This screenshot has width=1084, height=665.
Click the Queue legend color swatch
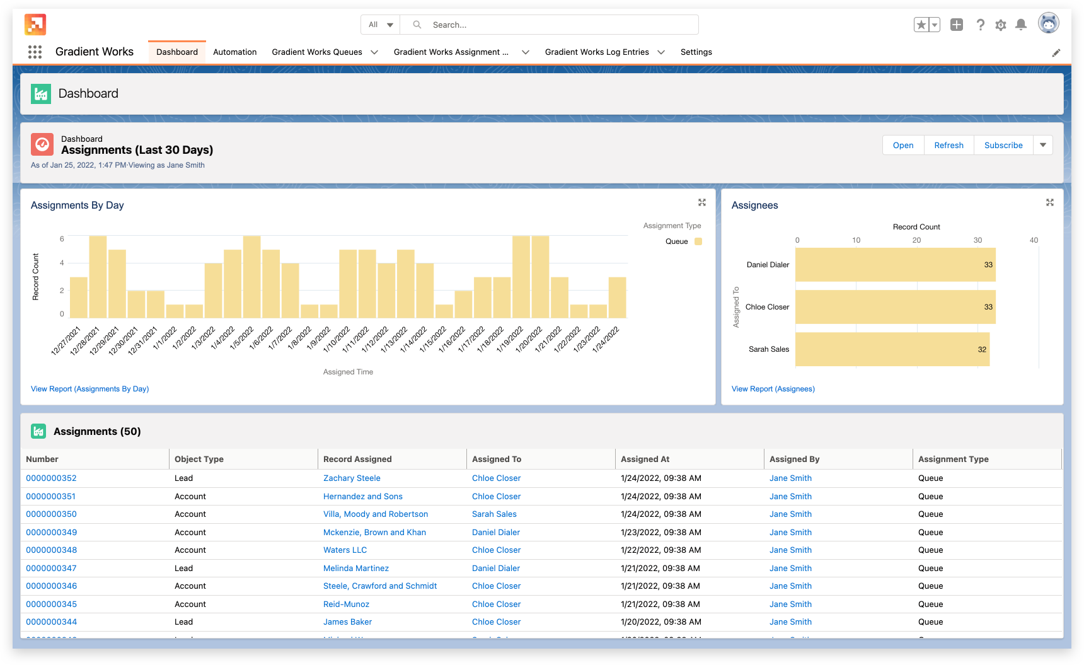[698, 241]
